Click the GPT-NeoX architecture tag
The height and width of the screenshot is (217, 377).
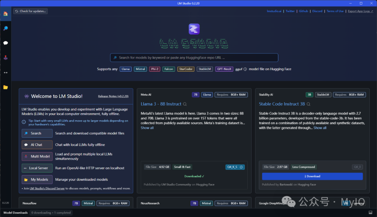224,69
